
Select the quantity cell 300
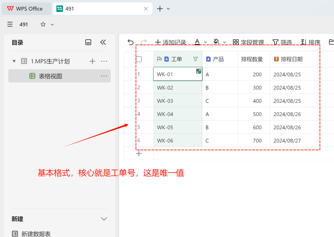pyautogui.click(x=254, y=88)
